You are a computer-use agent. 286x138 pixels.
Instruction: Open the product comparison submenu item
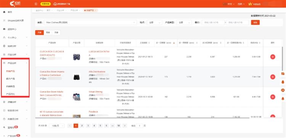tap(10, 94)
